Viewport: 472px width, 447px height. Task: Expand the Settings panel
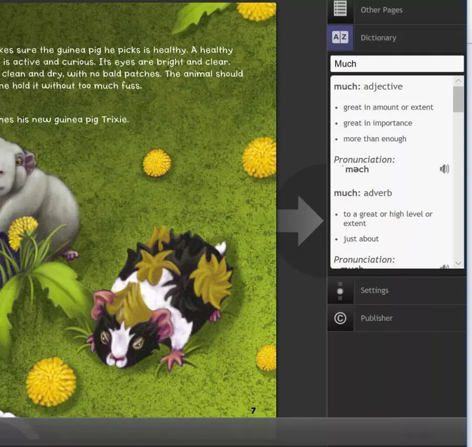coord(374,291)
